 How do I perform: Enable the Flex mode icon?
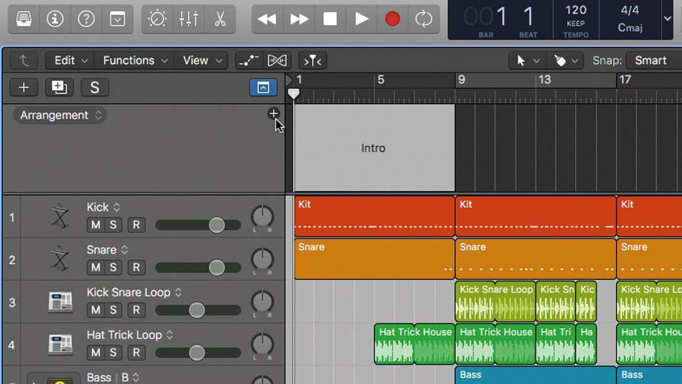click(277, 60)
